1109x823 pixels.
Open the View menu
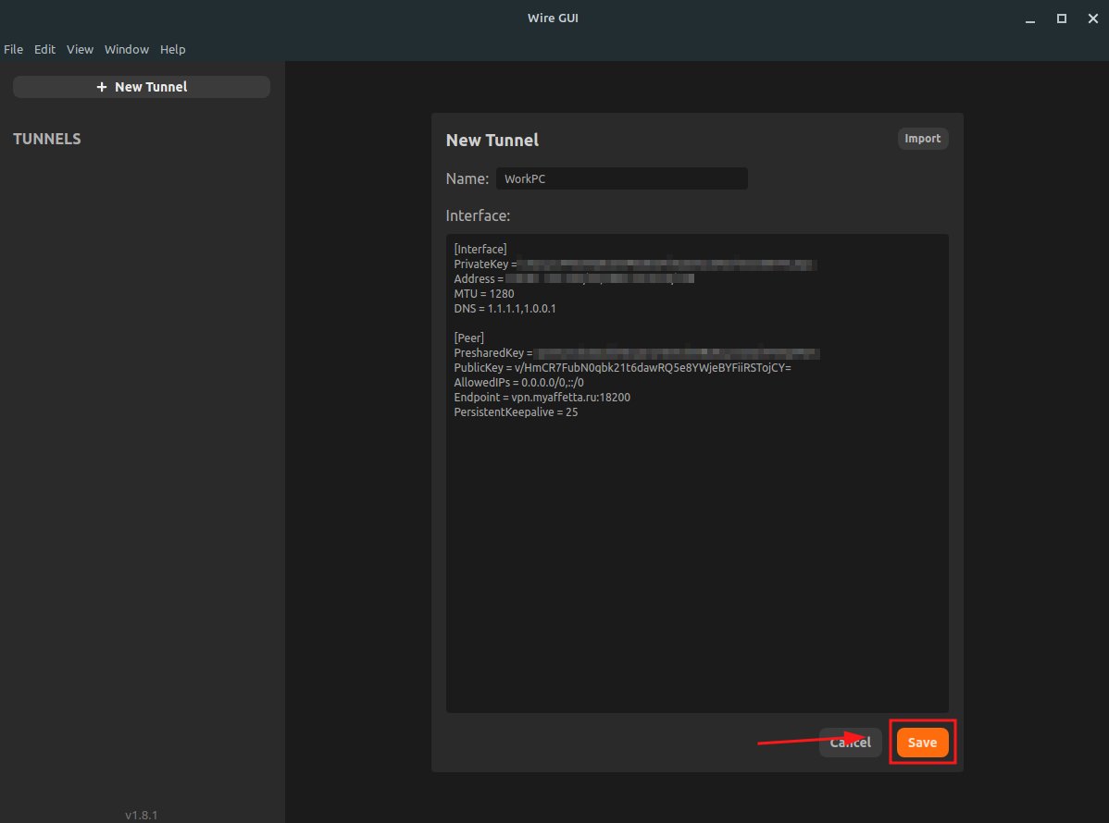80,49
